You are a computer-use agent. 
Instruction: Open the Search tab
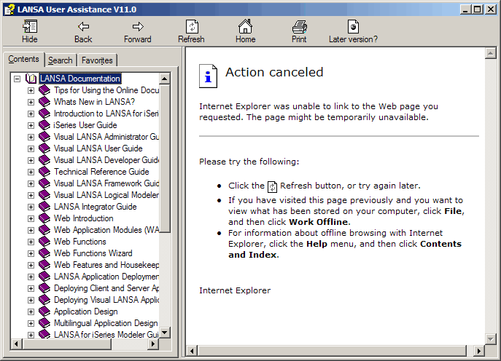point(61,60)
